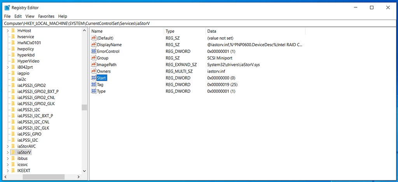Expand the iaStorAVC key
Image resolution: width=398 pixels, height=182 pixels.
pos(8,146)
